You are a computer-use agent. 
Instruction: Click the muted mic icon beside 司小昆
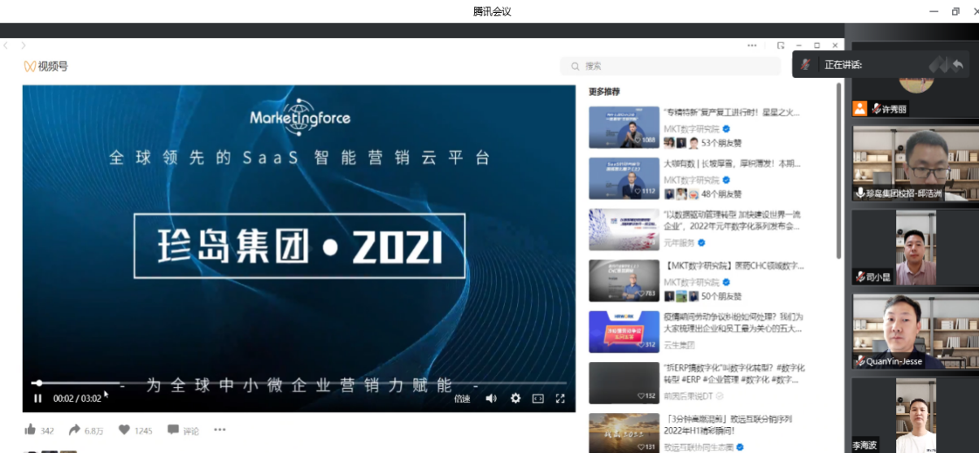click(859, 277)
